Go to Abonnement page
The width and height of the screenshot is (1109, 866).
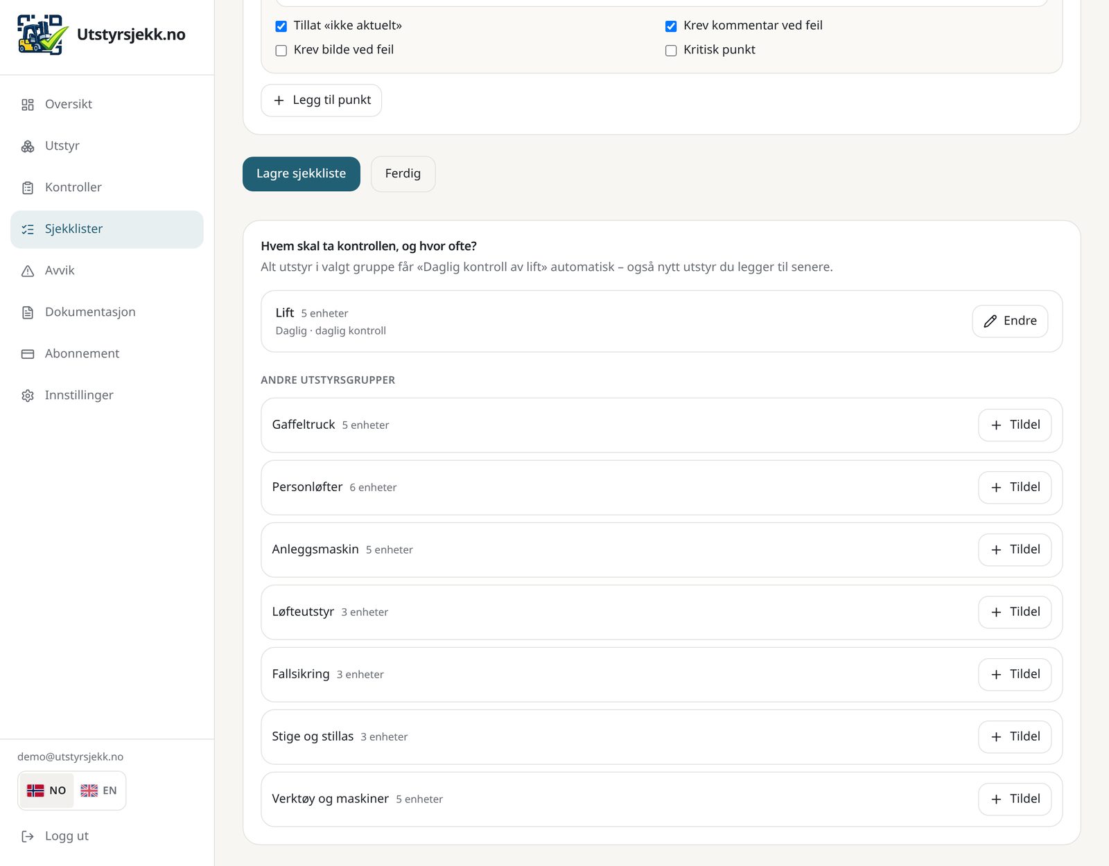pyautogui.click(x=107, y=354)
